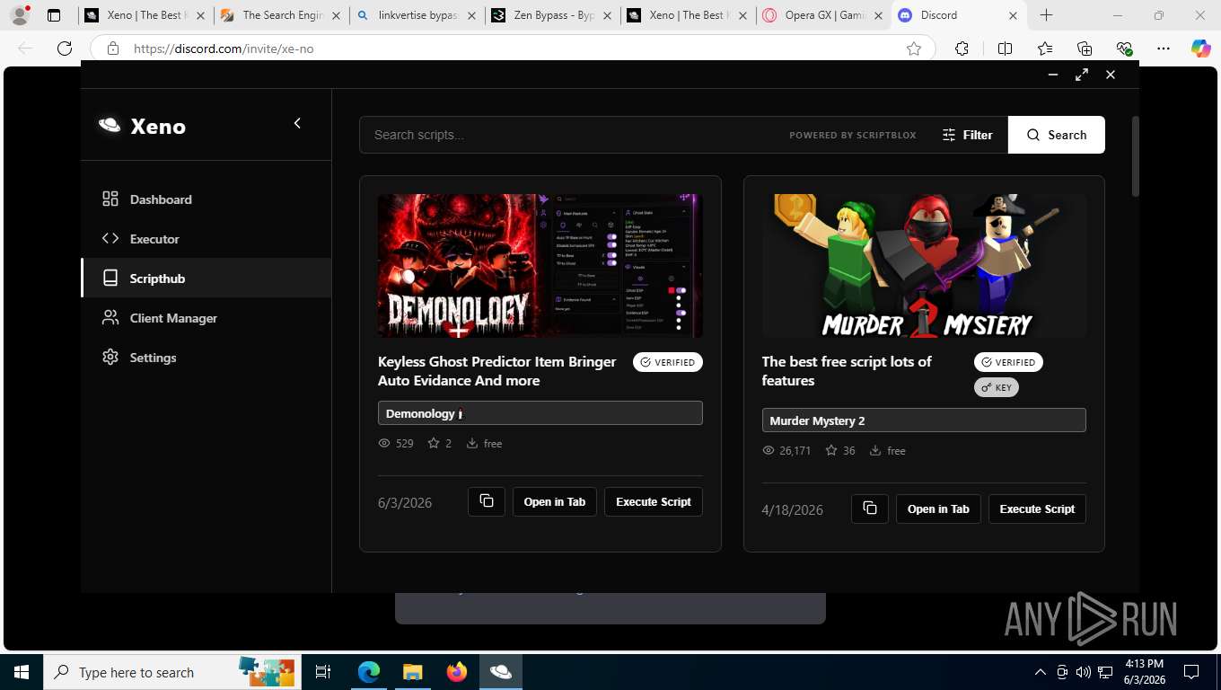This screenshot has height=690, width=1221.
Task: Open the Filter options
Action: coord(967,135)
